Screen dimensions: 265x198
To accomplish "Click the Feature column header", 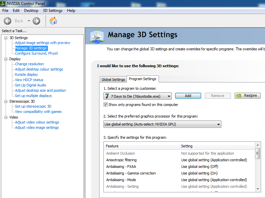I will tap(142, 146).
